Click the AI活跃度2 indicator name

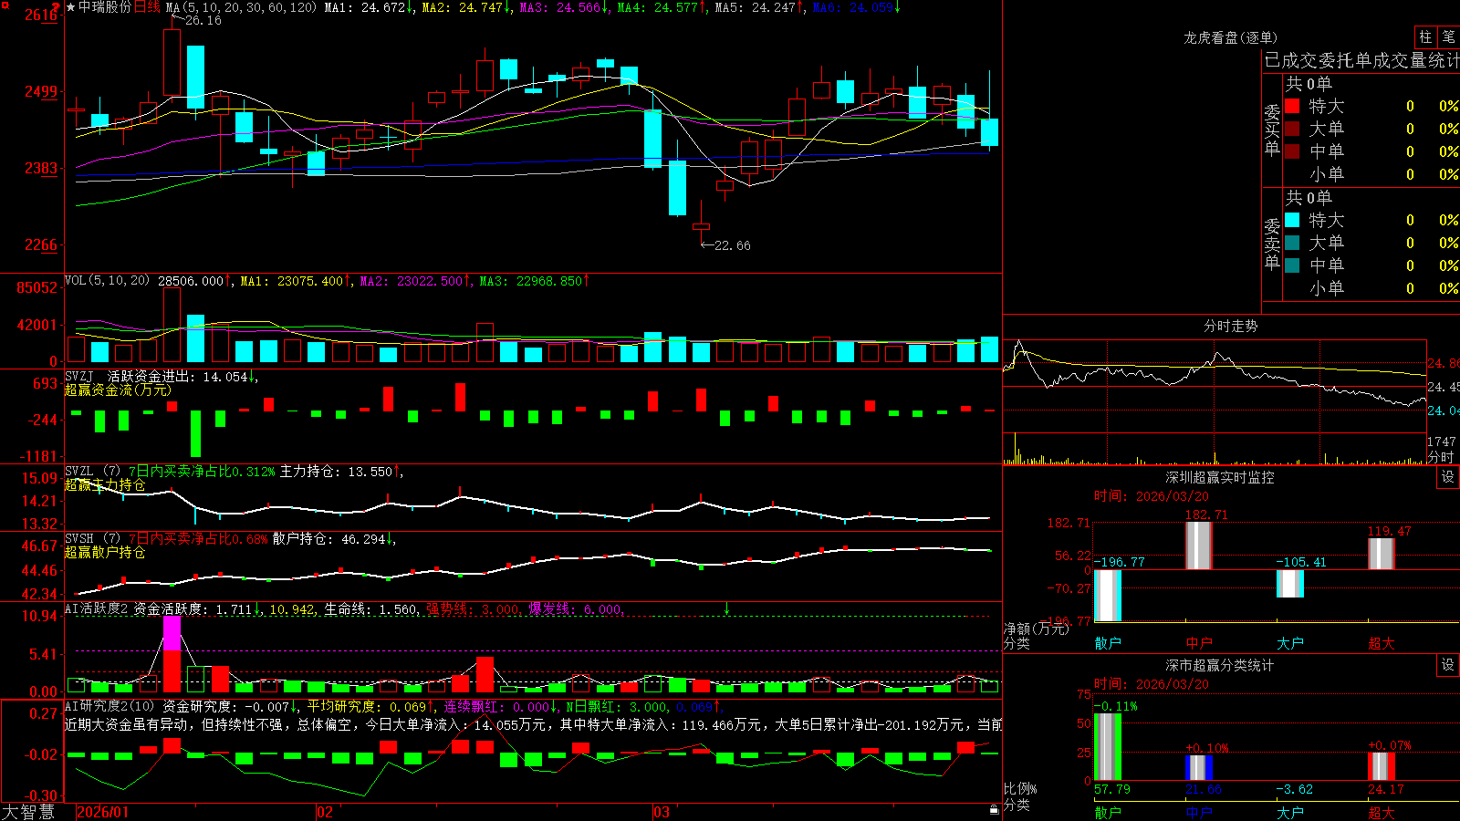[x=97, y=608]
